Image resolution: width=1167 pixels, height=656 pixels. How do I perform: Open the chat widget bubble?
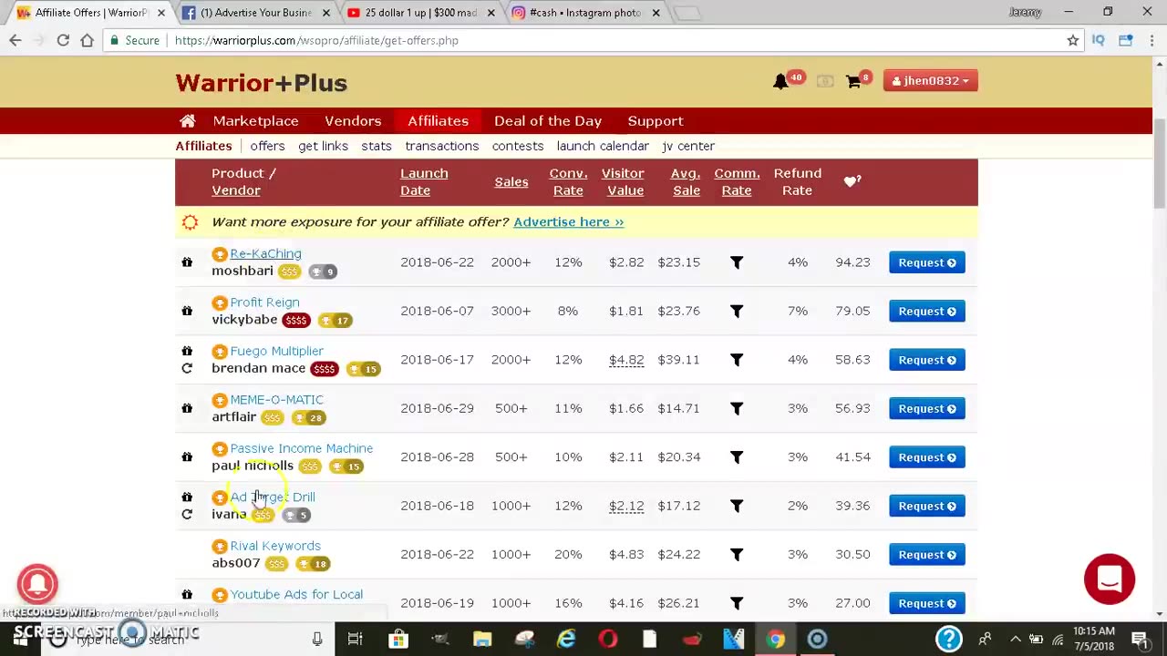coord(1110,579)
